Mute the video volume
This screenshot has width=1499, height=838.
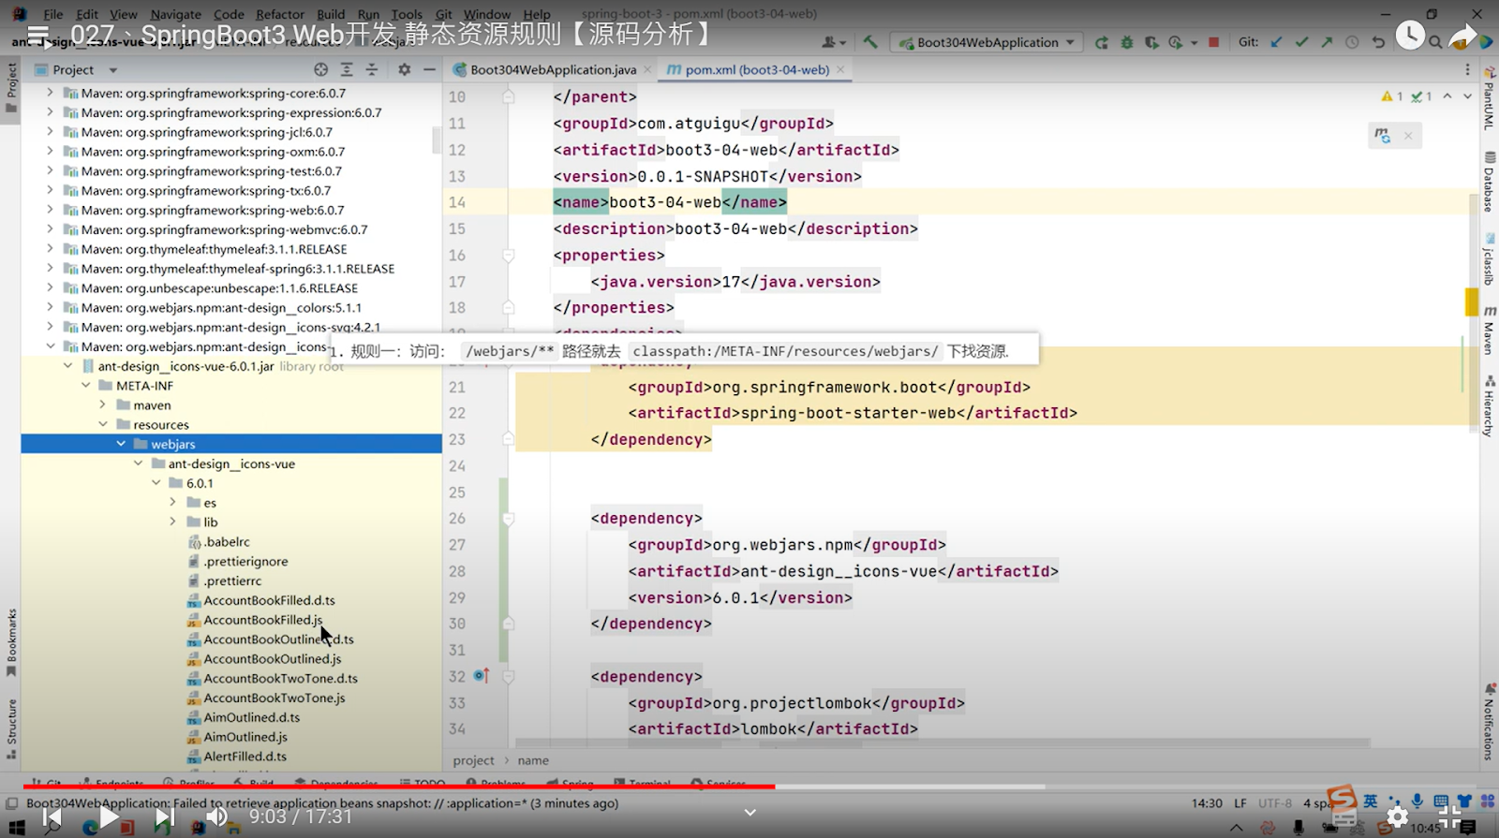click(x=216, y=816)
